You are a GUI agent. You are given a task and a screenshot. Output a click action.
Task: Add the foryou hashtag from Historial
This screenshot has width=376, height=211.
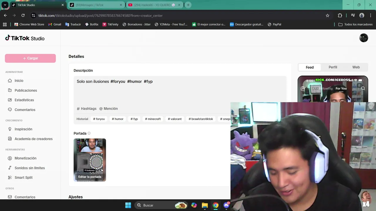click(99, 119)
